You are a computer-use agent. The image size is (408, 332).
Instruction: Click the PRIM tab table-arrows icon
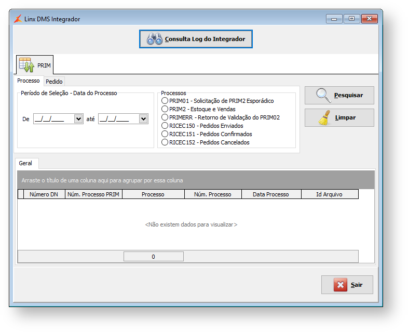tap(26, 65)
